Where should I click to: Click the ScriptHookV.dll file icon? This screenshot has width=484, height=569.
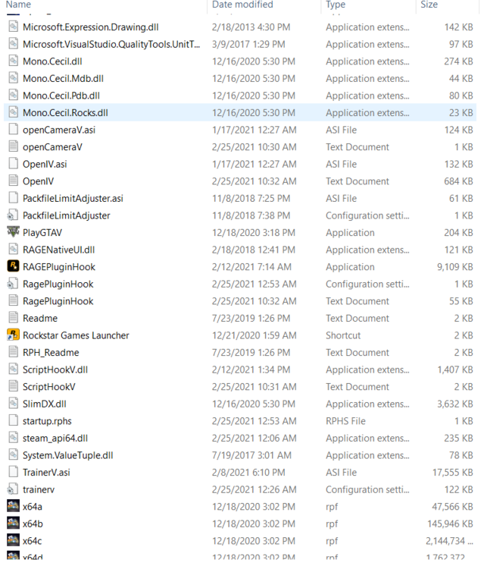pyautogui.click(x=14, y=369)
